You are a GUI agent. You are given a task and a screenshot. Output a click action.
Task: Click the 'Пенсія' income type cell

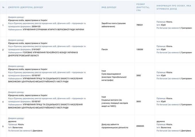pos(104,49)
